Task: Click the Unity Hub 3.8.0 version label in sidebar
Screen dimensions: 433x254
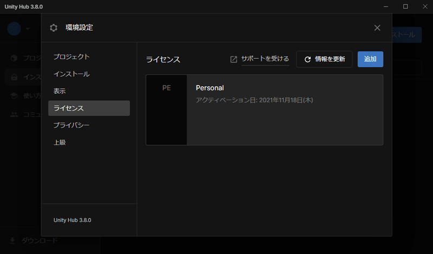Action: coord(73,220)
